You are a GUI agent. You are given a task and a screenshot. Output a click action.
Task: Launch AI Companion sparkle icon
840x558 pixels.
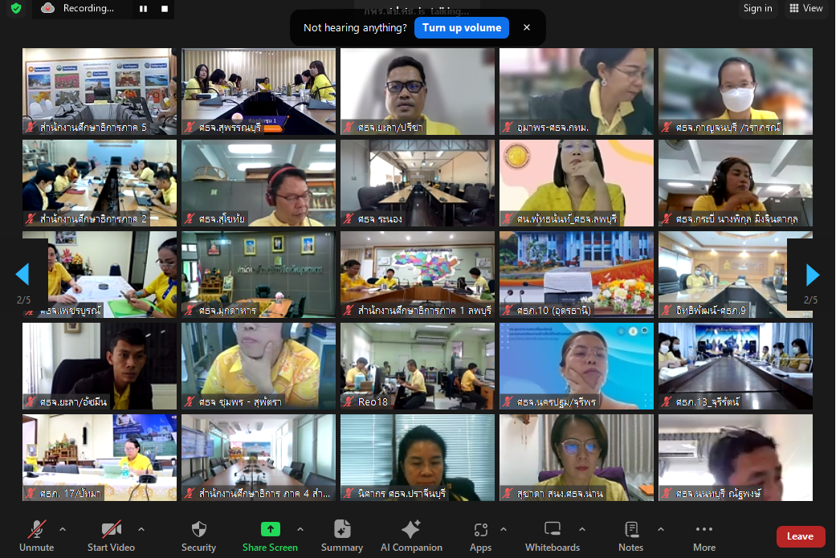pos(411,529)
